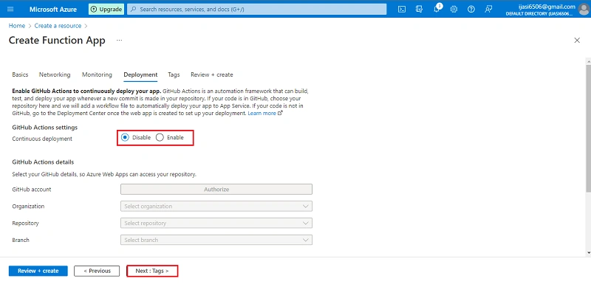Viewport: 591px width, 284px height.
Task: Open the Notifications bell
Action: (x=437, y=9)
